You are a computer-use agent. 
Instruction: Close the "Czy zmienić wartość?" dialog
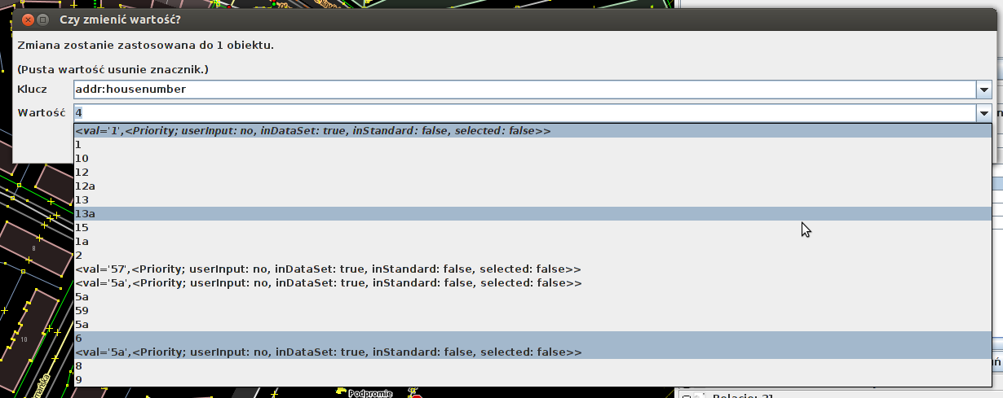[27, 19]
